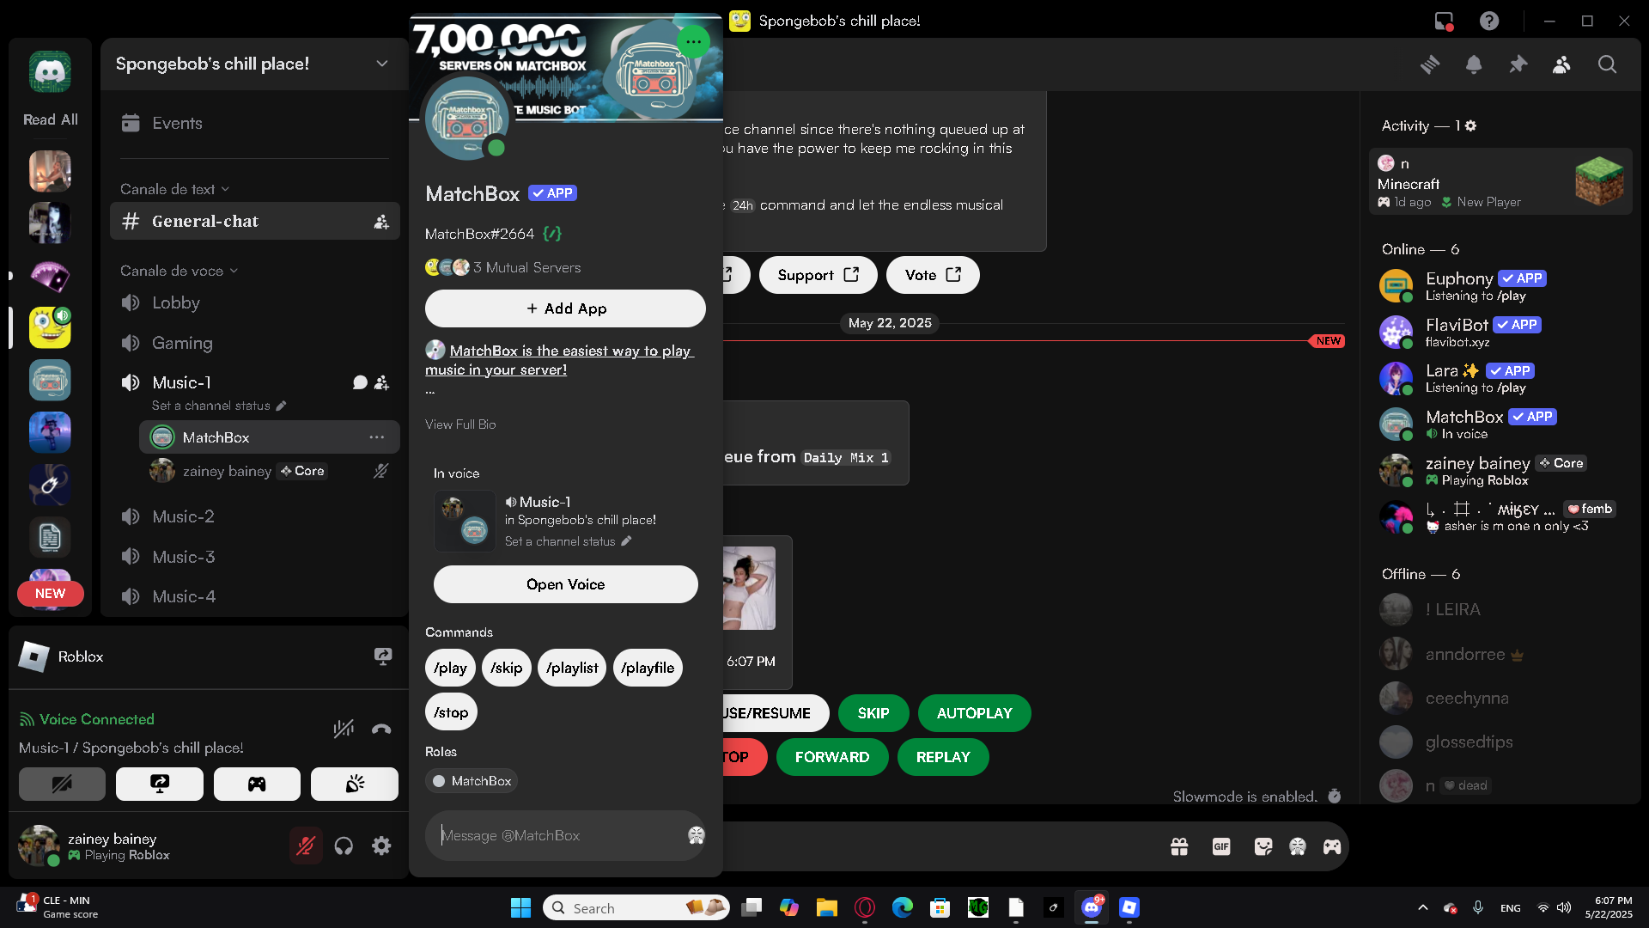The height and width of the screenshot is (928, 1649).
Task: Share your screen button
Action: click(x=160, y=784)
